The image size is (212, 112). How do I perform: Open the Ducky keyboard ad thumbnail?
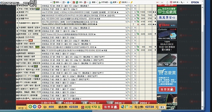tap(167, 34)
